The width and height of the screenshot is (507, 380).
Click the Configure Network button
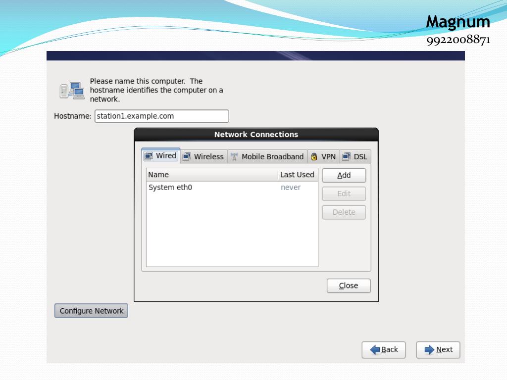point(91,311)
